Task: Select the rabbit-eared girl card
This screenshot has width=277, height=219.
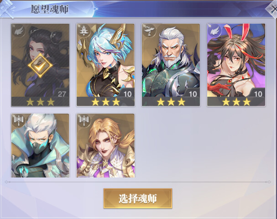Action: (x=236, y=65)
